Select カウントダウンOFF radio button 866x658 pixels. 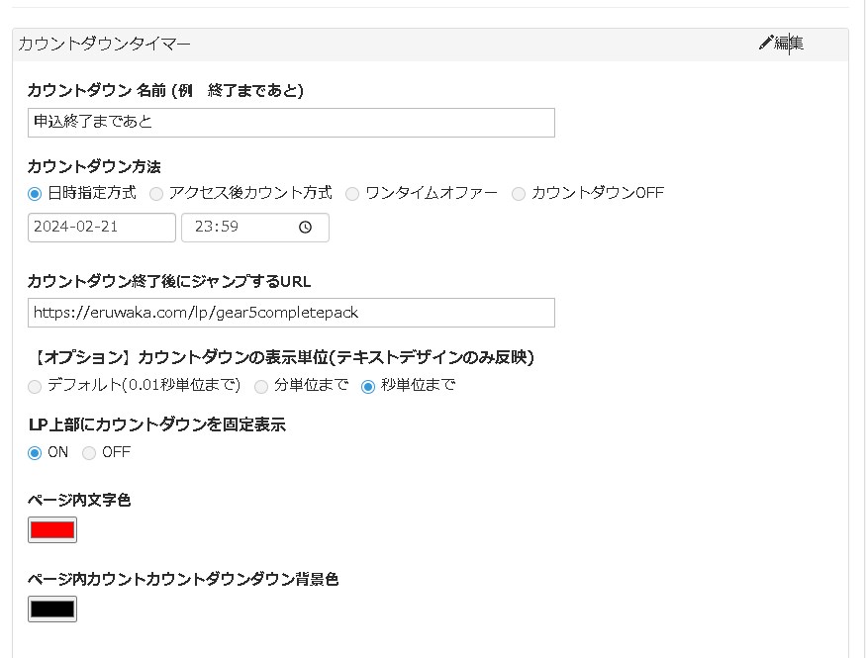[518, 194]
